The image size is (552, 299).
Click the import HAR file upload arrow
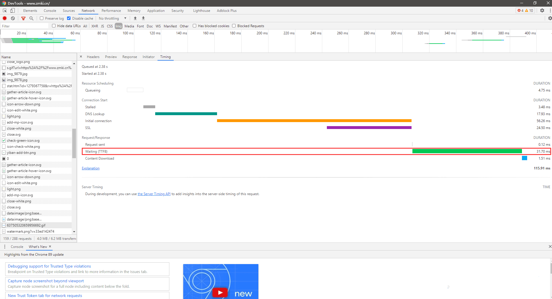pyautogui.click(x=135, y=18)
